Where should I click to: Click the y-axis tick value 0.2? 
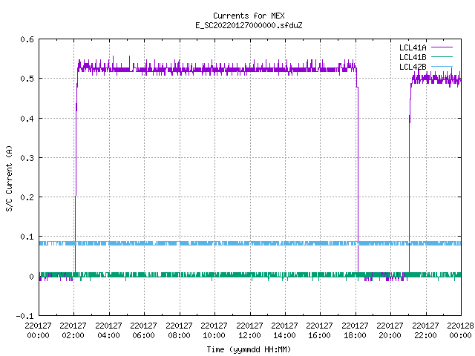point(27,197)
